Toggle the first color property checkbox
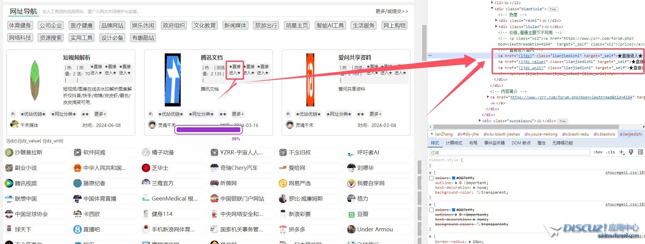645x244 pixels. coord(431,178)
